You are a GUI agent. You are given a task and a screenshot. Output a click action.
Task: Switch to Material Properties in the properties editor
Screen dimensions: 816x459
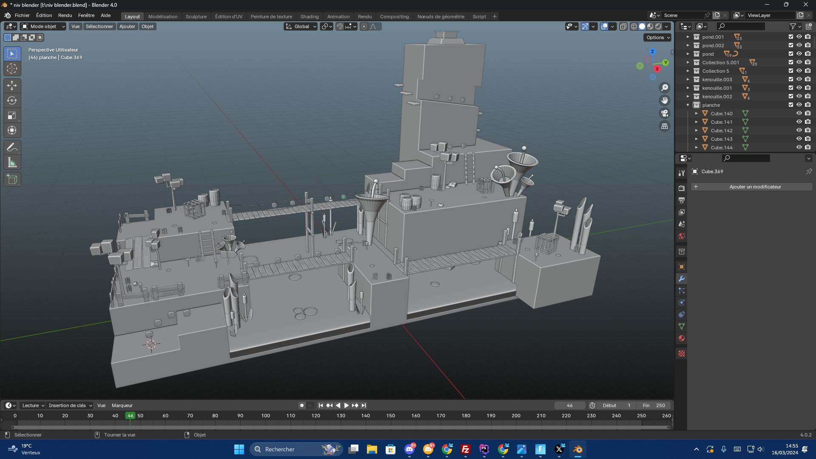tap(681, 338)
